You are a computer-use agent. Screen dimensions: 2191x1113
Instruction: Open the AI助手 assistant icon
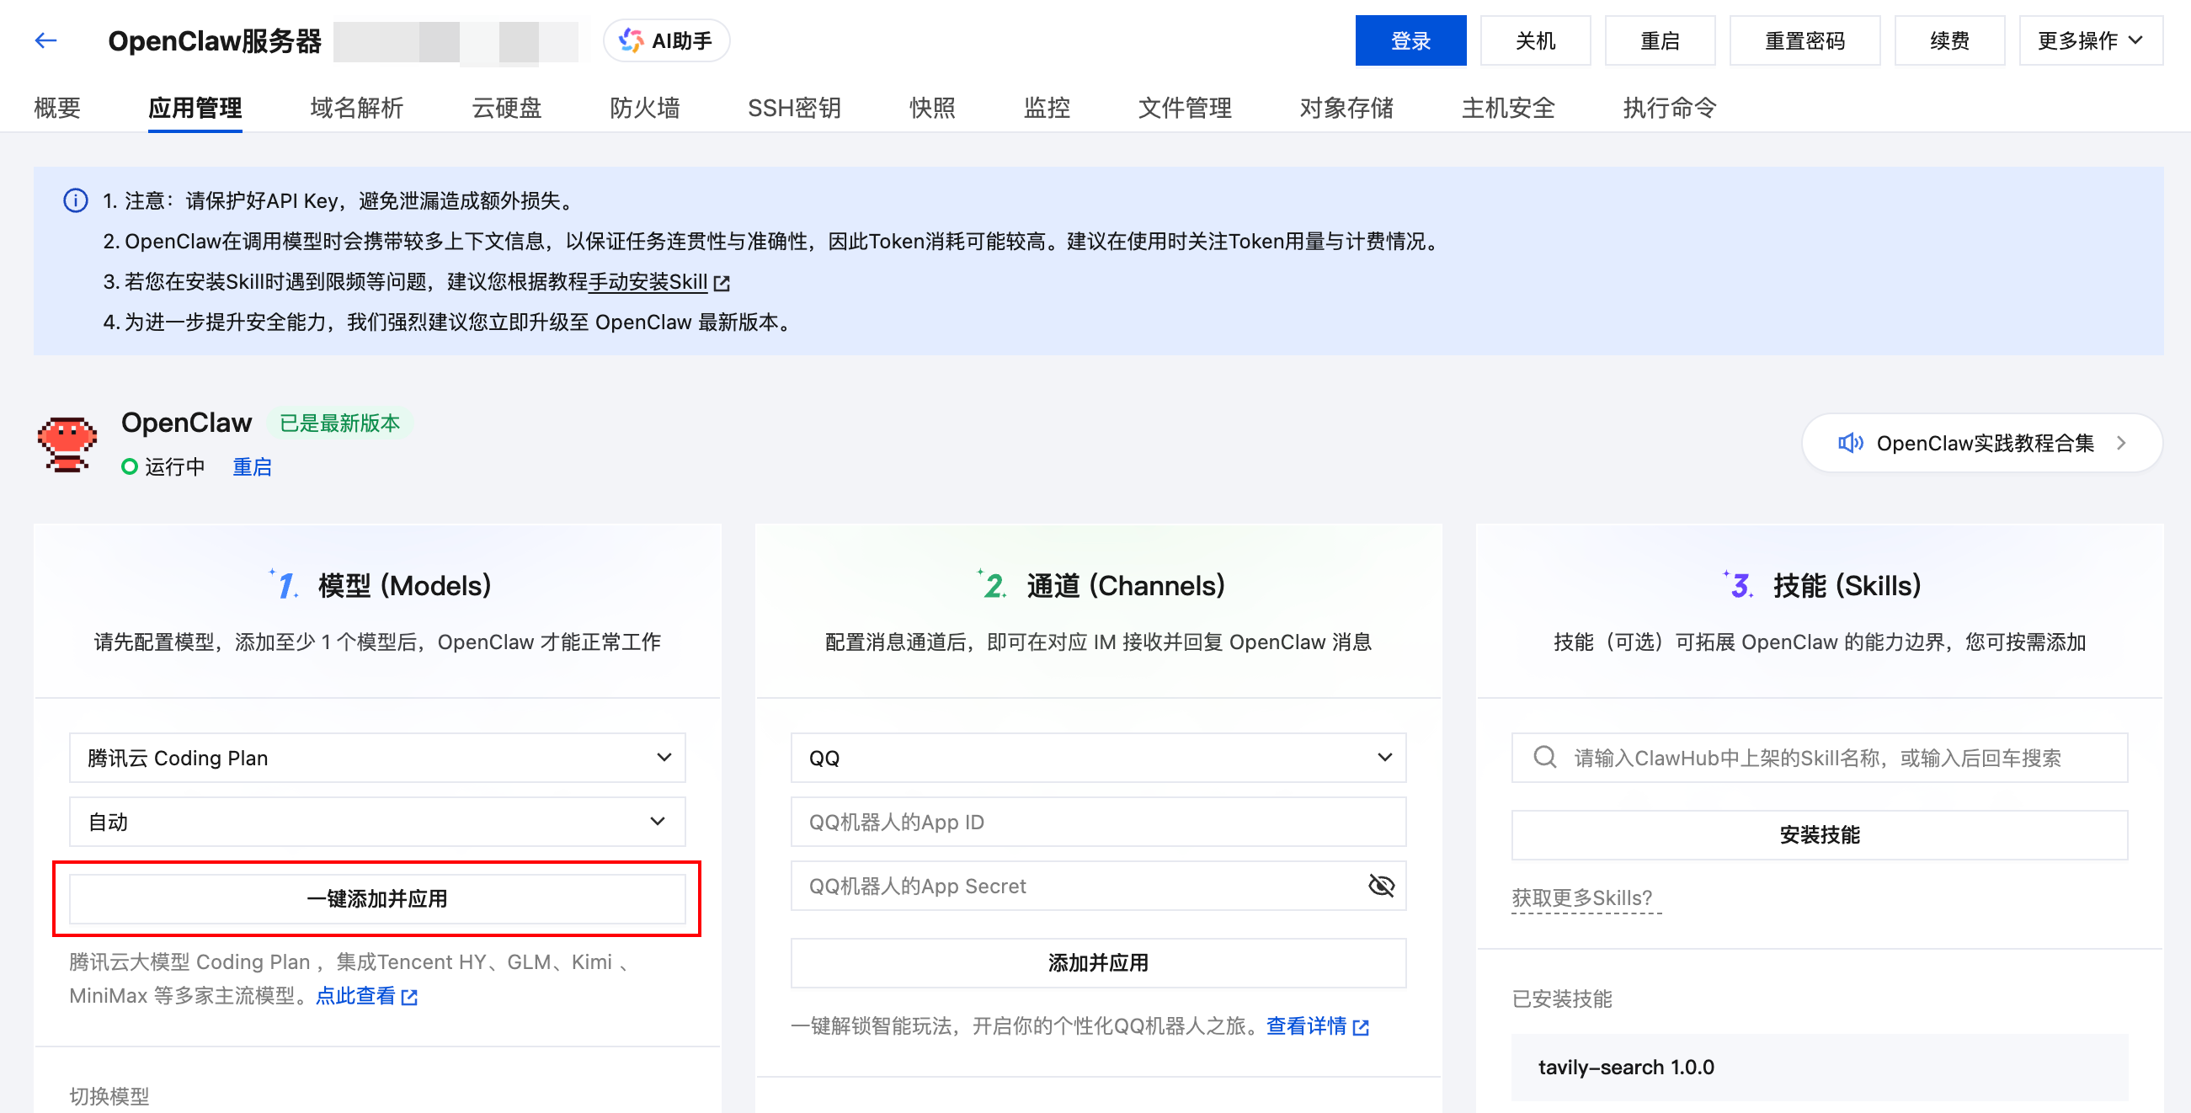click(x=631, y=40)
